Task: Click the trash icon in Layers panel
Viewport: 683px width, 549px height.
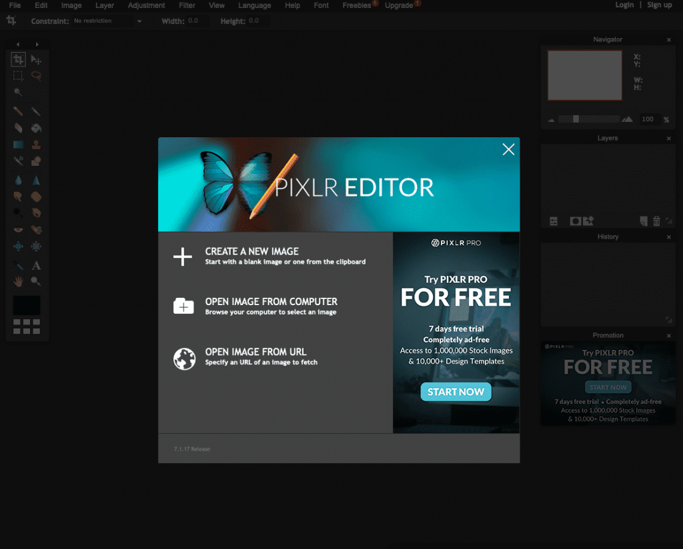Action: click(x=656, y=221)
